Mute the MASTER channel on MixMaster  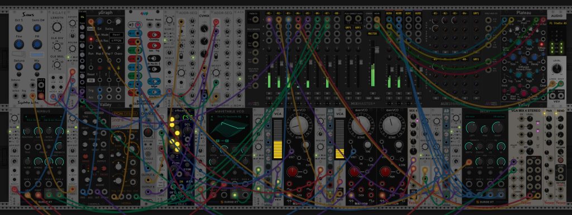[373, 93]
